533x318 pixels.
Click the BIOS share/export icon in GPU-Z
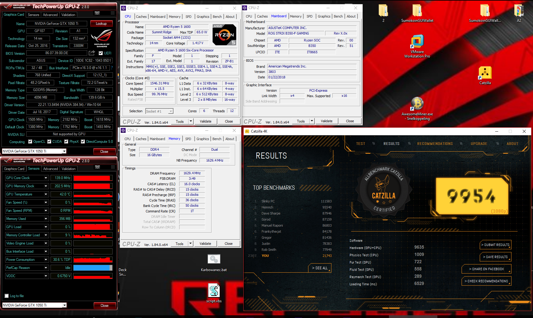pyautogui.click(x=92, y=53)
